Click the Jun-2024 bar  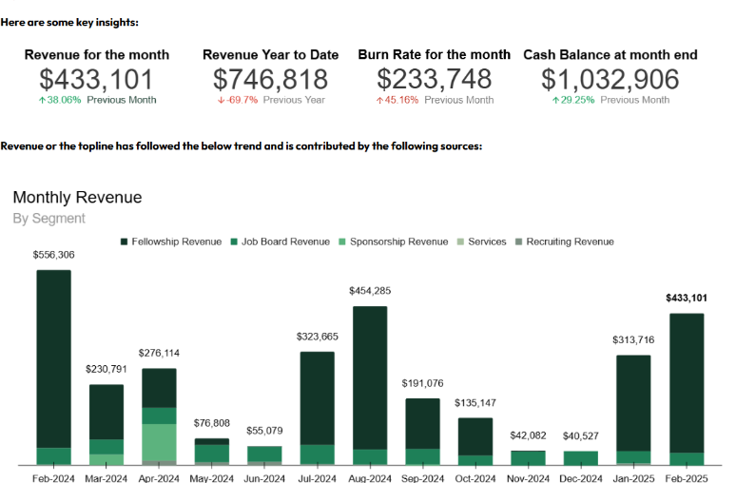264,455
